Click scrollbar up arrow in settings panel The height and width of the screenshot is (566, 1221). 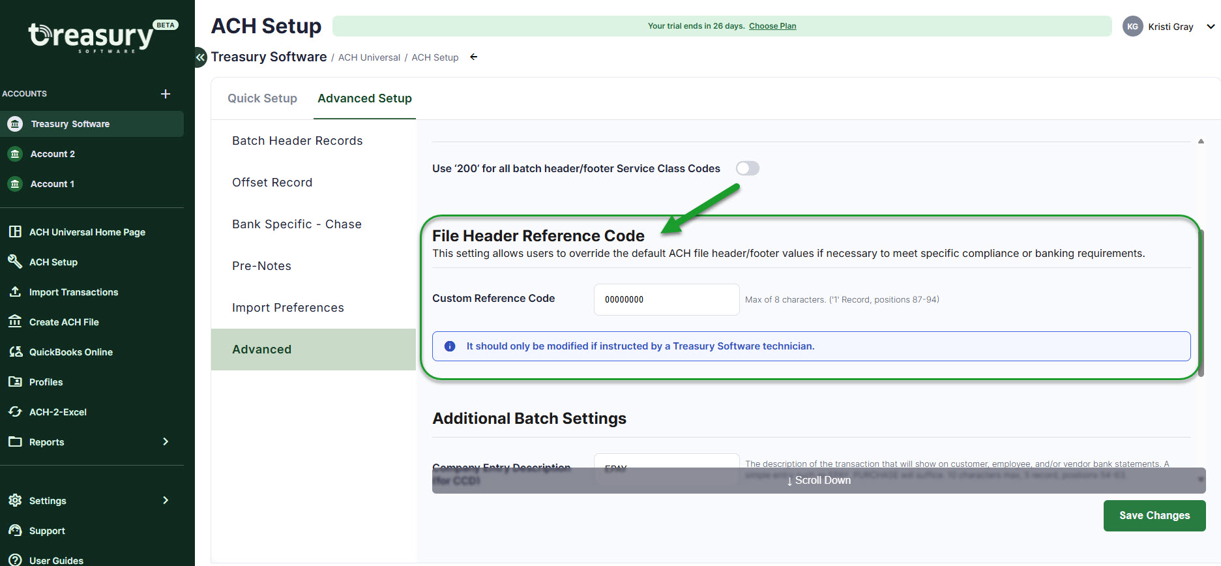tap(1201, 141)
